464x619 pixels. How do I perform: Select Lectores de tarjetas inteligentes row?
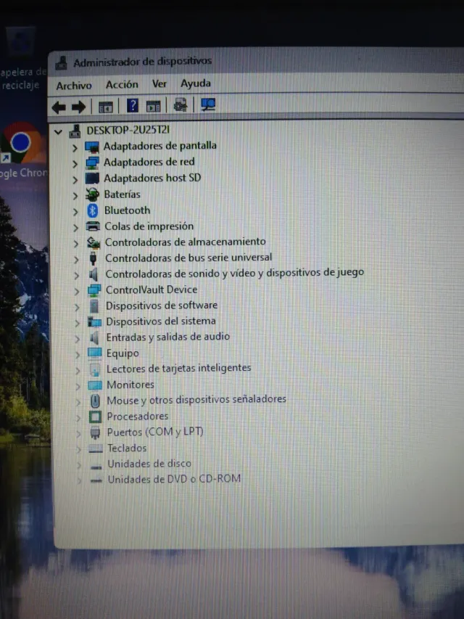point(179,369)
